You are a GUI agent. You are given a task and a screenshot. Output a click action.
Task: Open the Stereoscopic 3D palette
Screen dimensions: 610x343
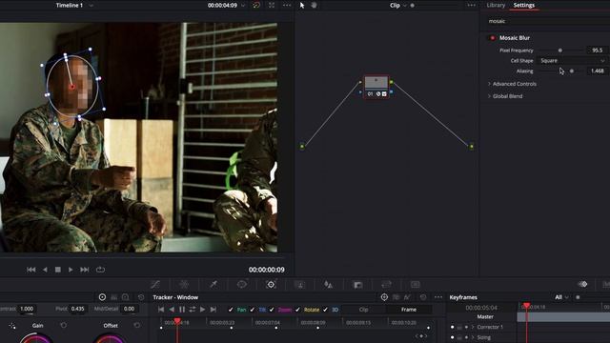tap(416, 284)
